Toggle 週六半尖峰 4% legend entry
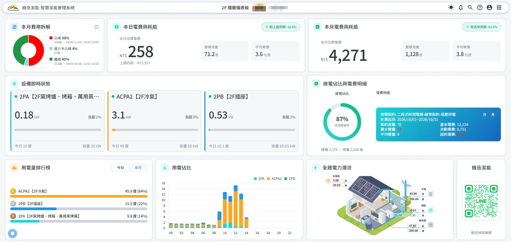This screenshot has width=511, height=242. click(x=64, y=49)
